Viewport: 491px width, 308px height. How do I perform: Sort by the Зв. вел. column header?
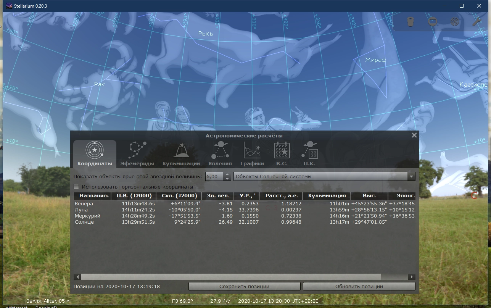pyautogui.click(x=218, y=196)
